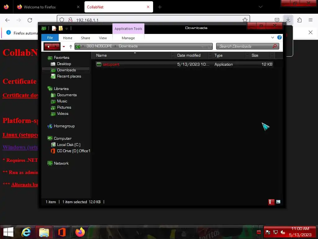The width and height of the screenshot is (318, 239).
Task: Open Recent places in navigation pane
Action: [x=69, y=76]
